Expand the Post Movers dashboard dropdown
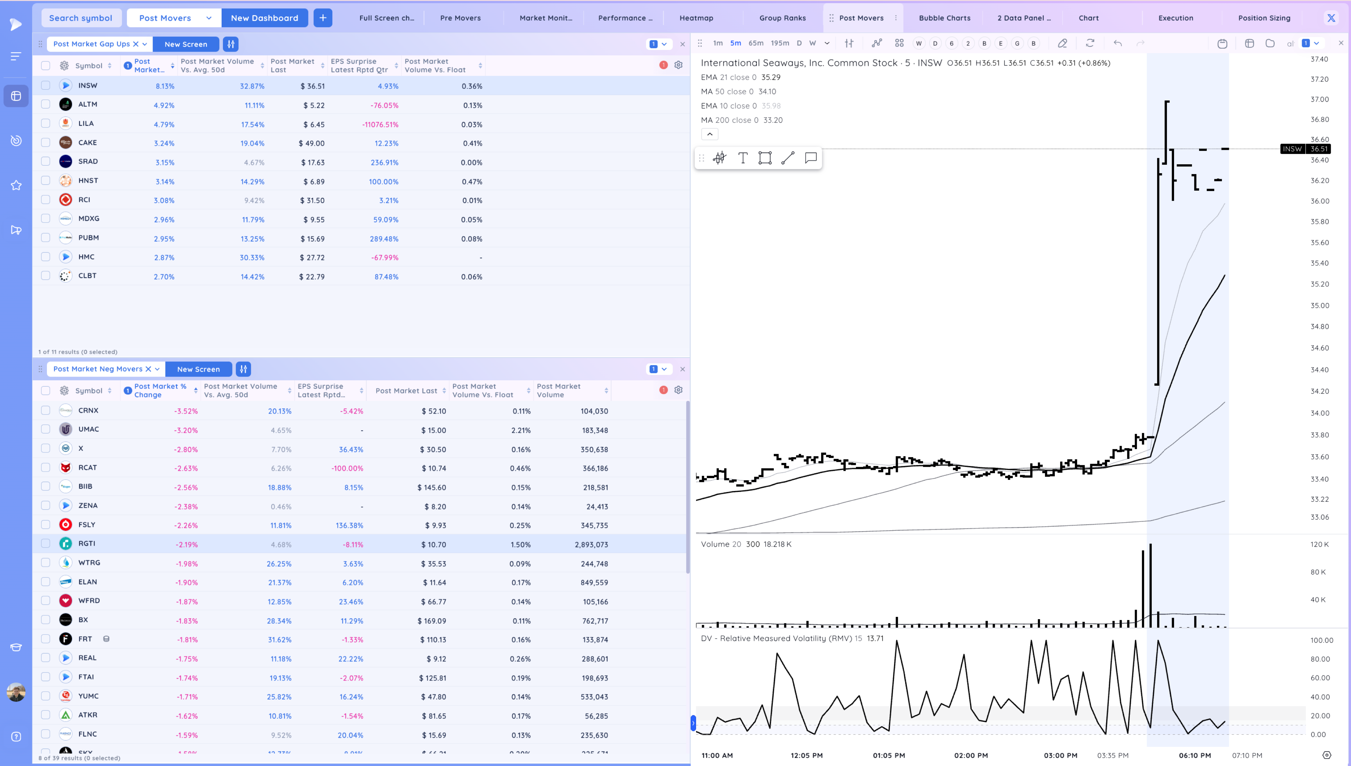This screenshot has width=1351, height=766. pyautogui.click(x=208, y=18)
